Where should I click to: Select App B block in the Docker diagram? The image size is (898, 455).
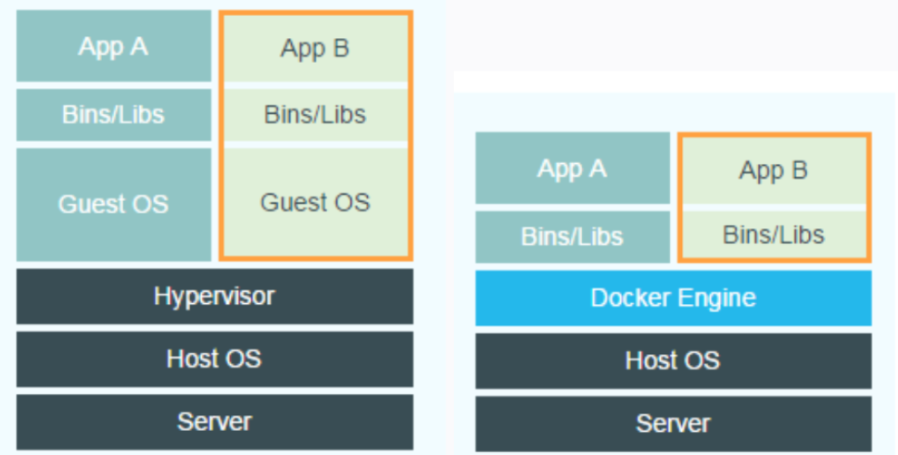point(774,171)
